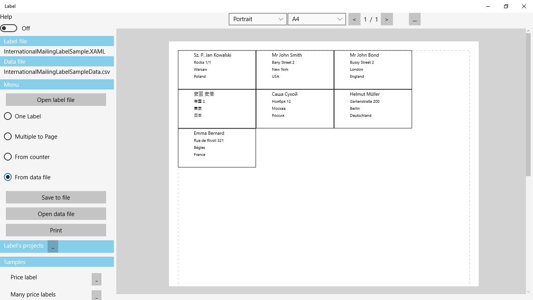Open Label's projects with the ".." button

click(x=52, y=246)
